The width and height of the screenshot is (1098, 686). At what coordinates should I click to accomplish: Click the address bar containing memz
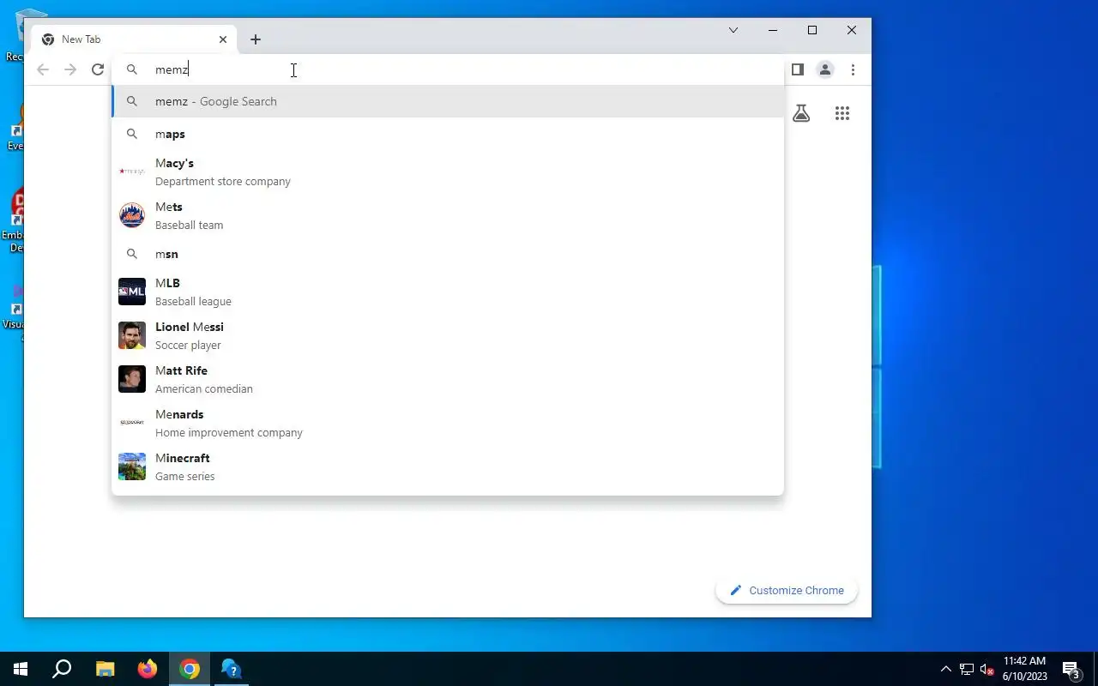tap(446, 69)
